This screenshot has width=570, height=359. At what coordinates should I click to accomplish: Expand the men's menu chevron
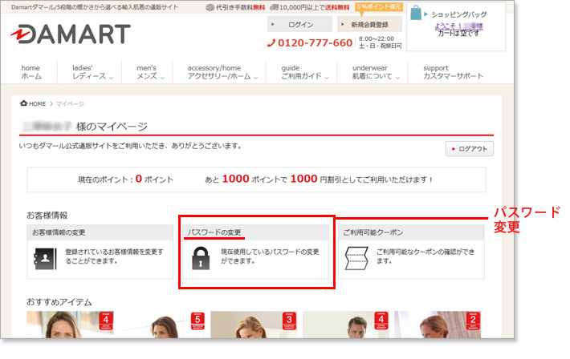click(x=162, y=77)
